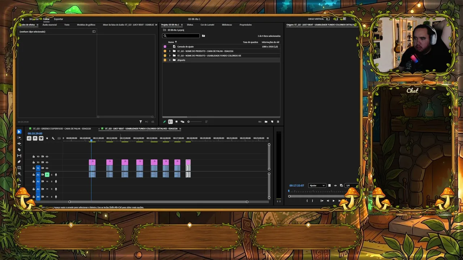Viewport: 463px width, 260px height.
Task: Click the Add Marker icon in timeline
Action: pyautogui.click(x=47, y=138)
